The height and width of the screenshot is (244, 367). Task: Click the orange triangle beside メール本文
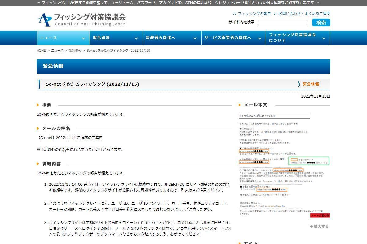click(x=240, y=105)
